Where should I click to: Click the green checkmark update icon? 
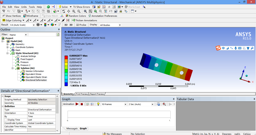click(48, 7)
